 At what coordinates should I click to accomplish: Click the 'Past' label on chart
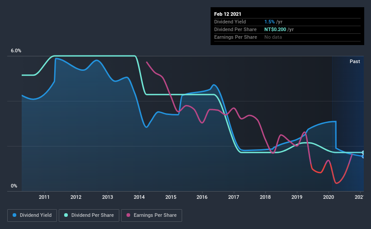tap(355, 61)
